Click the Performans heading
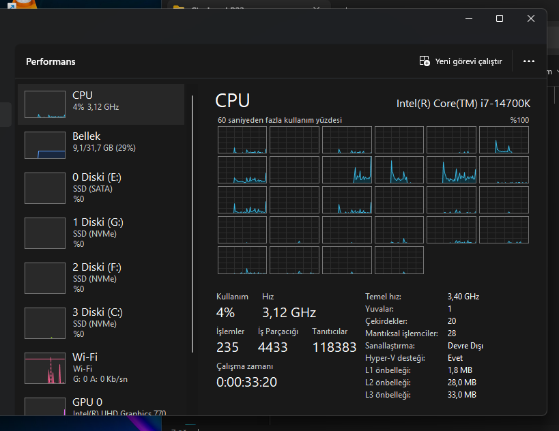Image resolution: width=559 pixels, height=431 pixels. pyautogui.click(x=51, y=61)
